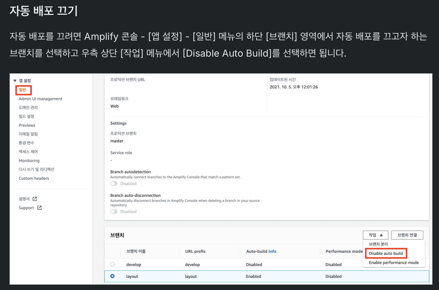Open 다시 쓰기 및 리디렉션 settings
This screenshot has height=290, width=439.
[36, 169]
